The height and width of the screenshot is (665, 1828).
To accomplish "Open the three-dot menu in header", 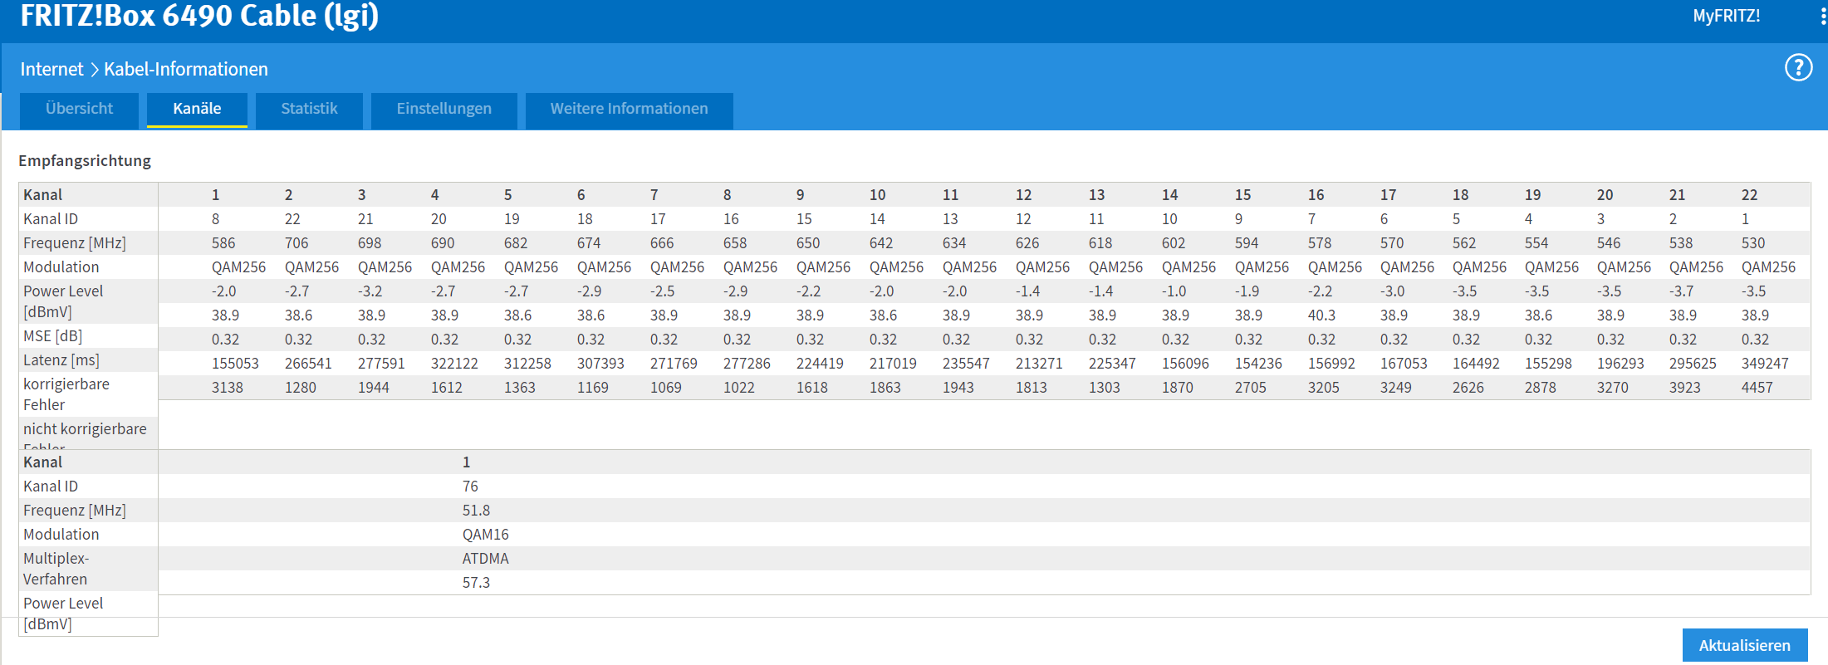I will [1822, 17].
